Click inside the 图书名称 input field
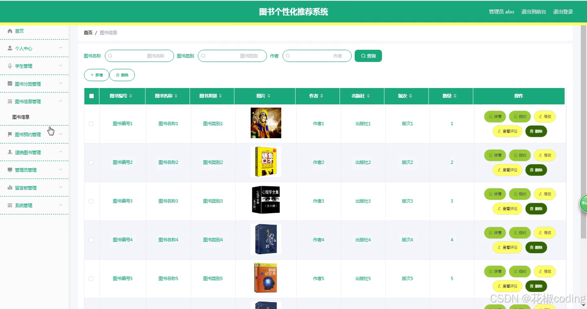Image resolution: width=587 pixels, height=309 pixels. pyautogui.click(x=139, y=55)
